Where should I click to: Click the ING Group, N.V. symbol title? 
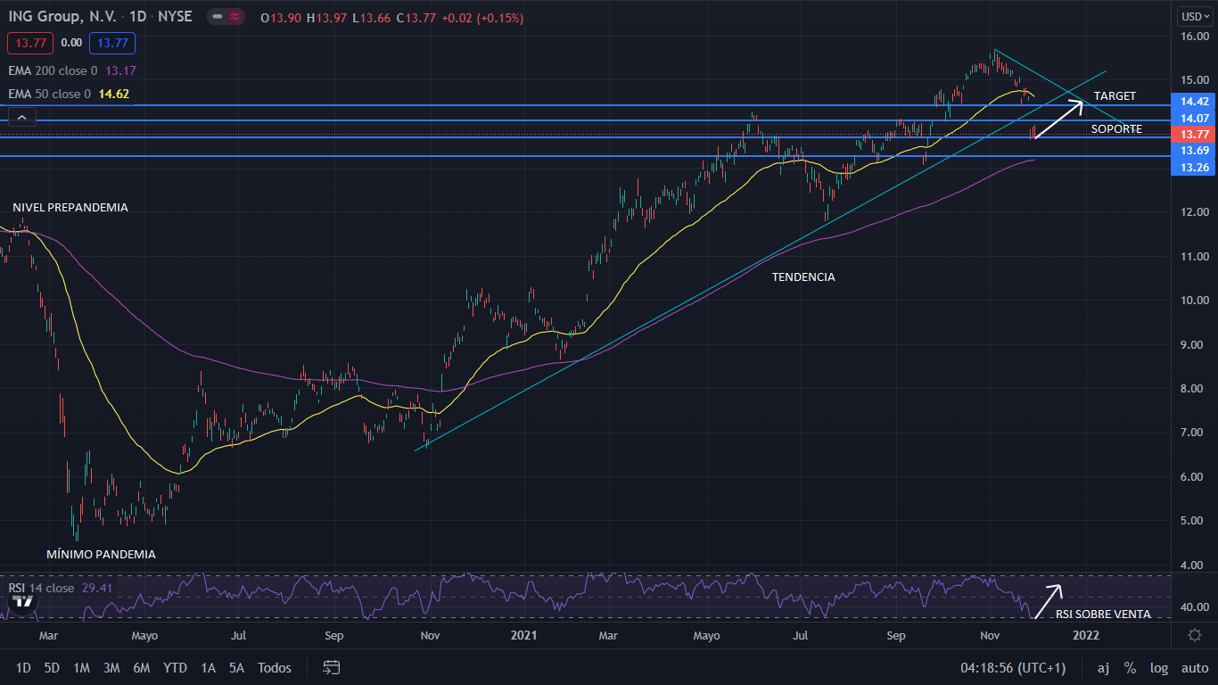(60, 17)
